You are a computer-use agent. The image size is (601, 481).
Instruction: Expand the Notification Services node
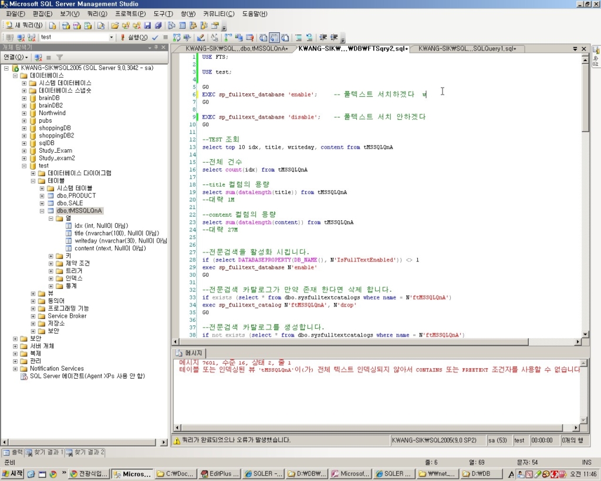(x=15, y=369)
